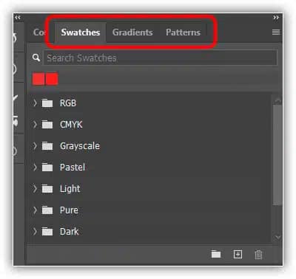Select the Dark swatch folder
Image resolution: width=296 pixels, height=279 pixels.
click(x=150, y=232)
